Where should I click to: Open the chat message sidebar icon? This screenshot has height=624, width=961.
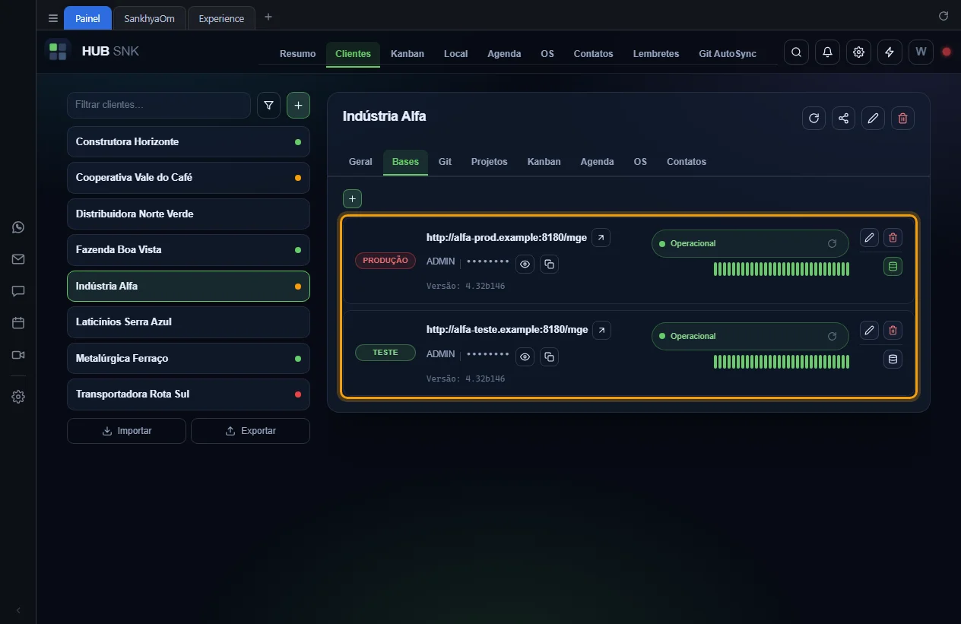[18, 291]
